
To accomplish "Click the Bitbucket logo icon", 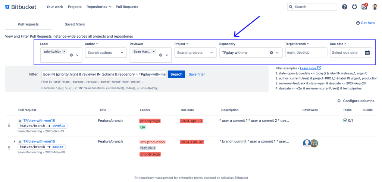I will (7, 7).
